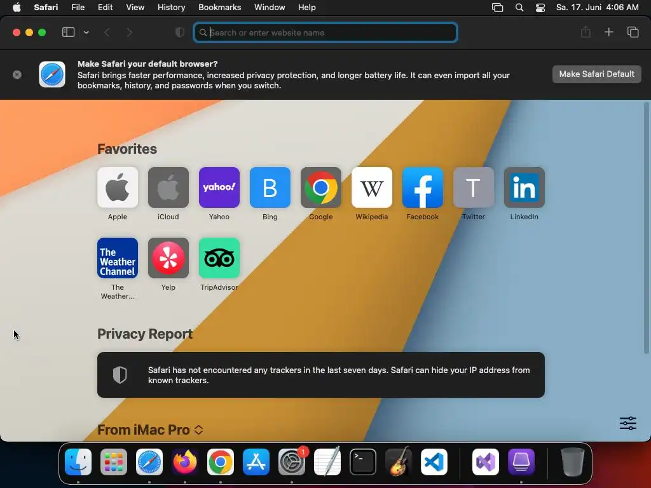Go forward with the forward arrow
The width and height of the screenshot is (651, 488).
point(130,32)
